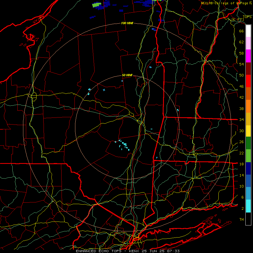Click the legend value 34
The height and width of the screenshot is (253, 253).
[x=241, y=120]
